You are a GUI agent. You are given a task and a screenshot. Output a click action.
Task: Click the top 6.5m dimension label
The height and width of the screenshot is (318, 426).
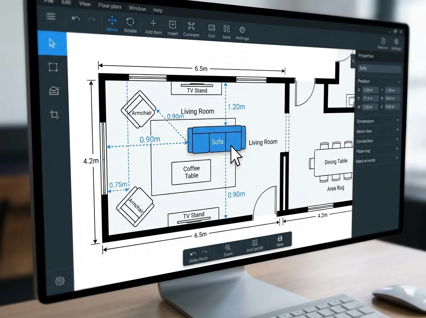[x=201, y=68]
